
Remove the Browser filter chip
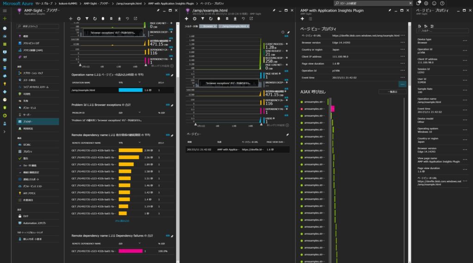(x=215, y=27)
